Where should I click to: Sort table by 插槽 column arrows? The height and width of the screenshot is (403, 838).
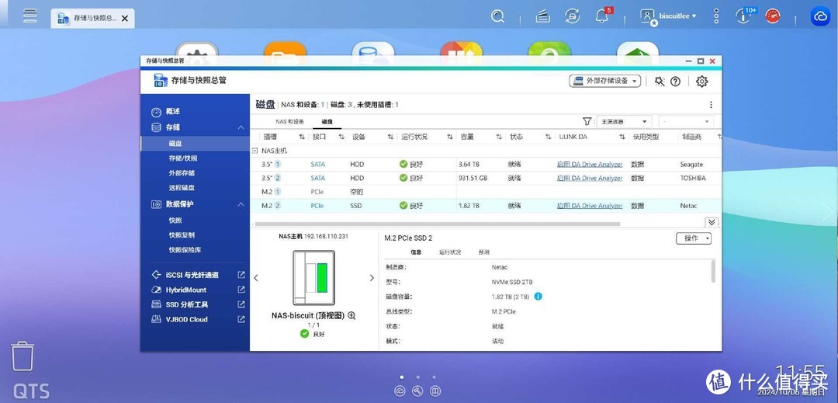click(302, 137)
